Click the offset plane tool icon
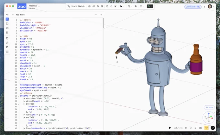 (x=129, y=6)
